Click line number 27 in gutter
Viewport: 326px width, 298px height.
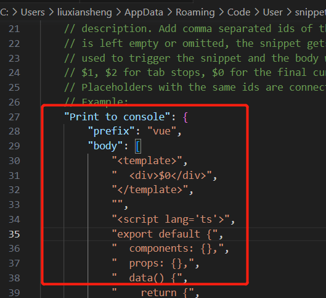pos(14,117)
